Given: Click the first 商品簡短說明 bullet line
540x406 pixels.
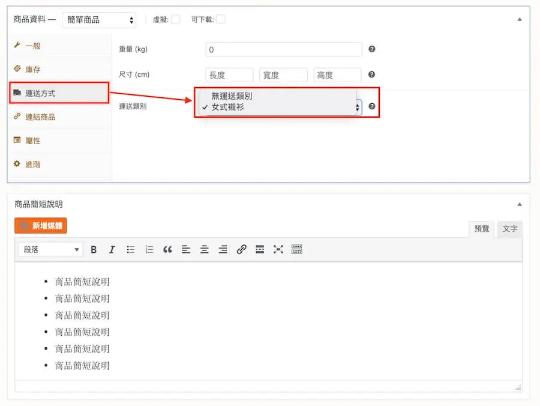Looking at the screenshot, I should (x=82, y=282).
